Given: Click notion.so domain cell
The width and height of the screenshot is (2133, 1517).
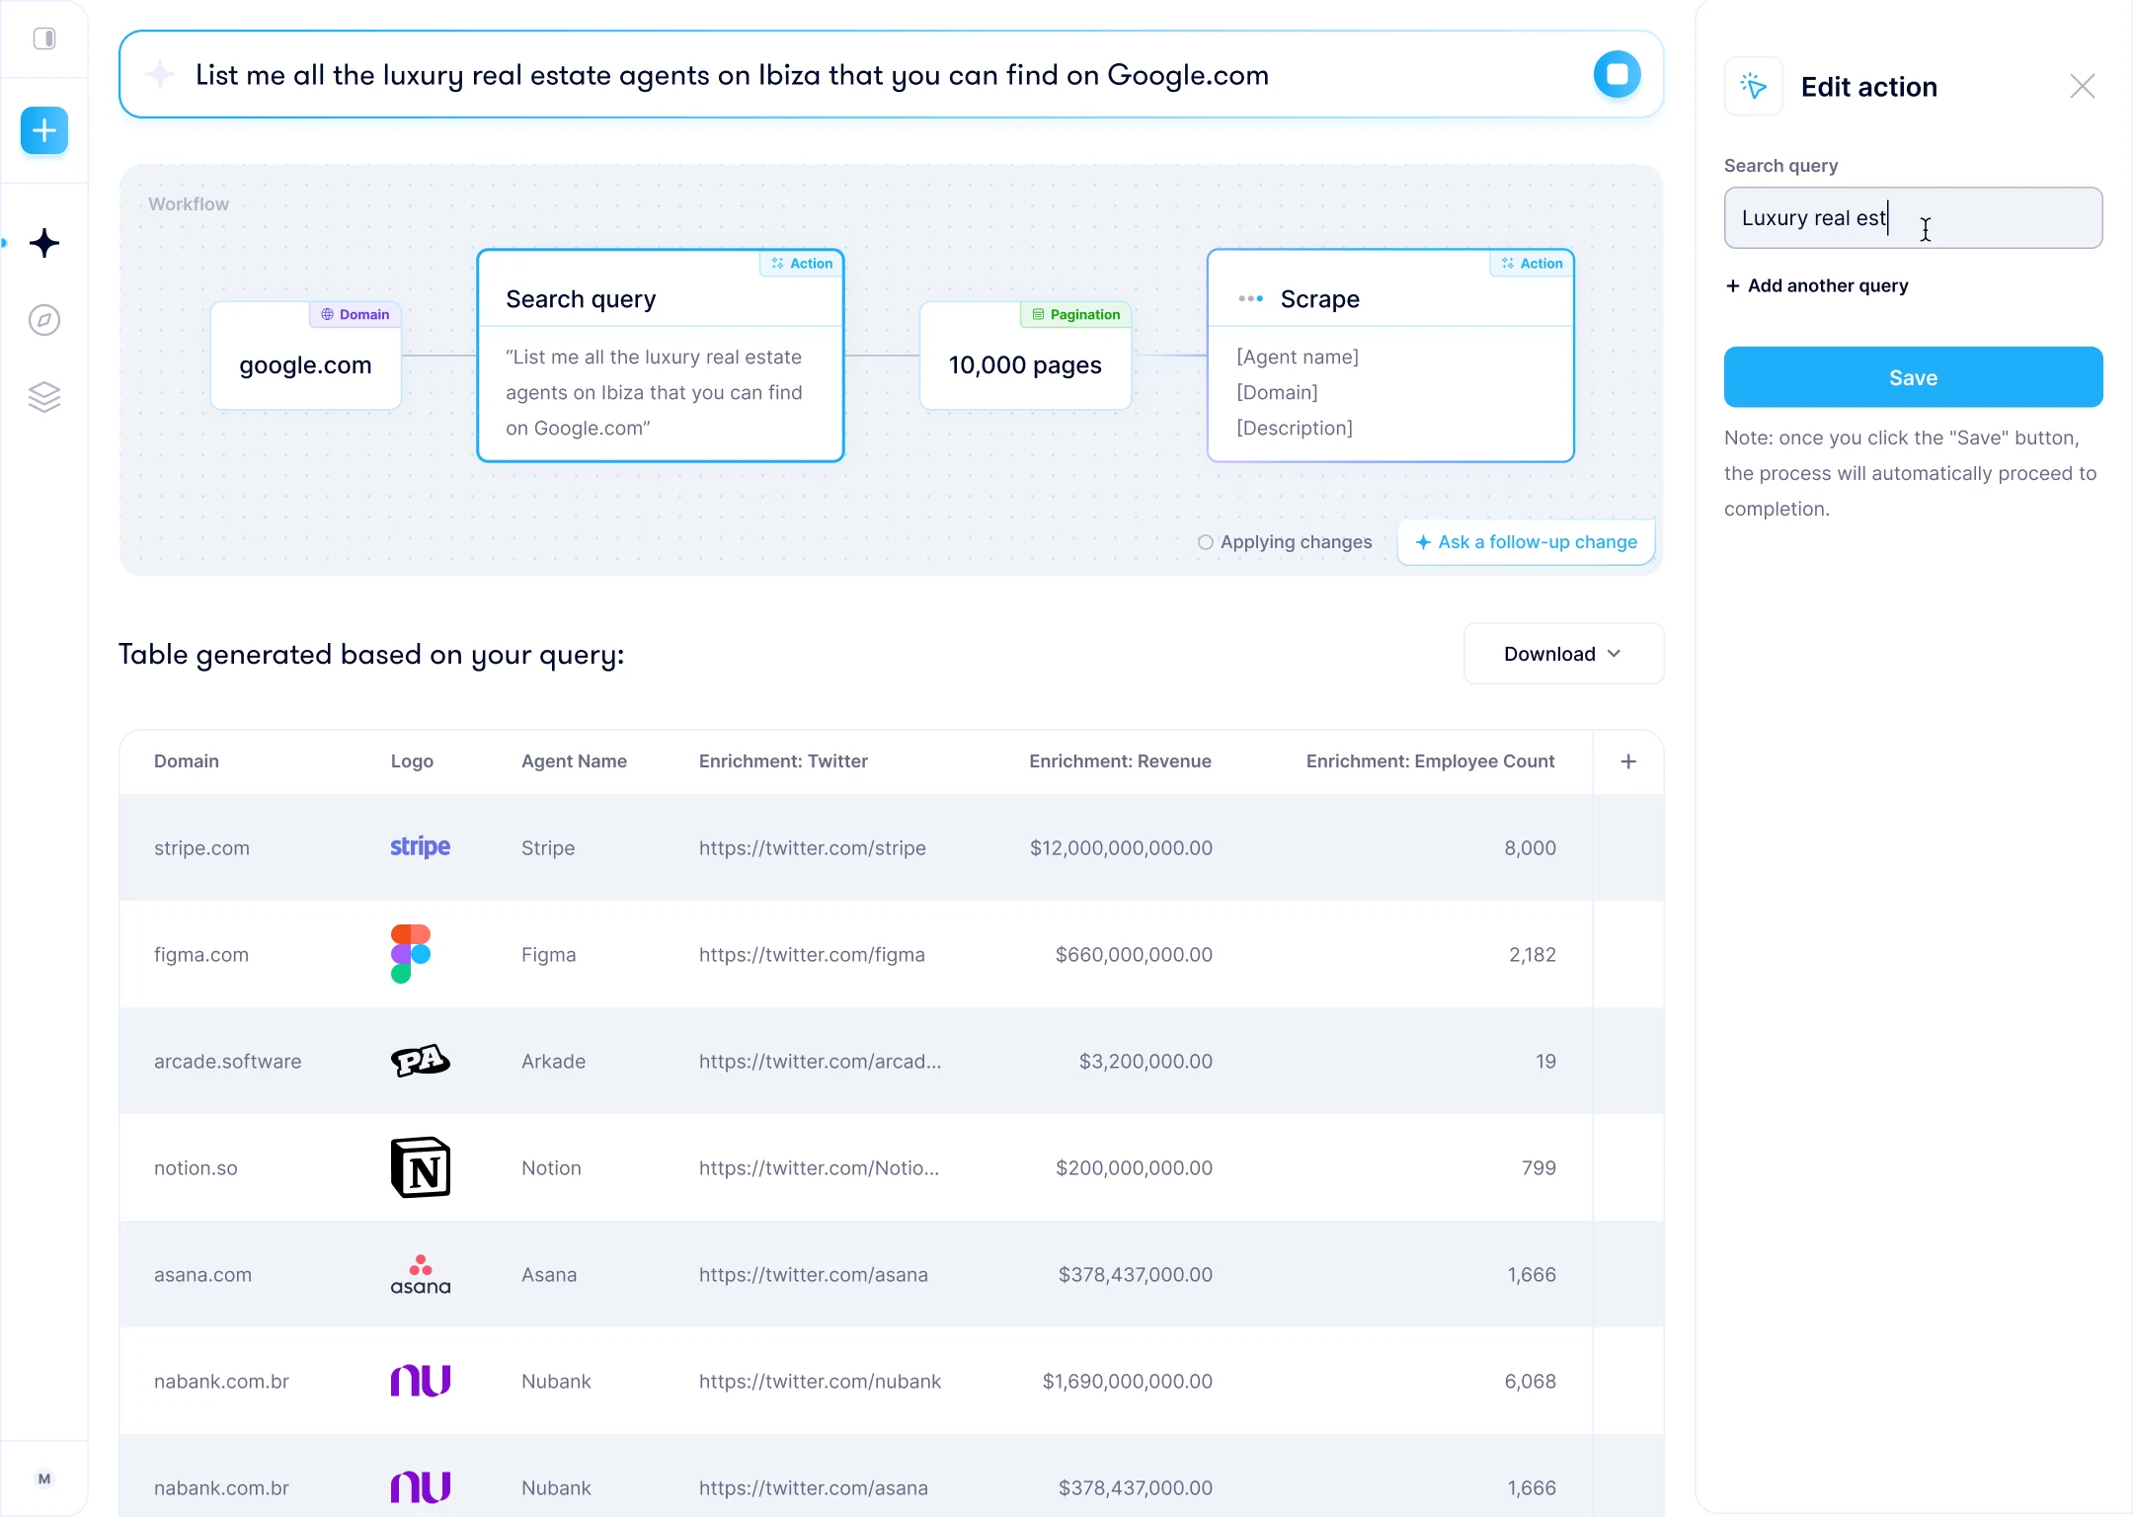Looking at the screenshot, I should [x=196, y=1168].
